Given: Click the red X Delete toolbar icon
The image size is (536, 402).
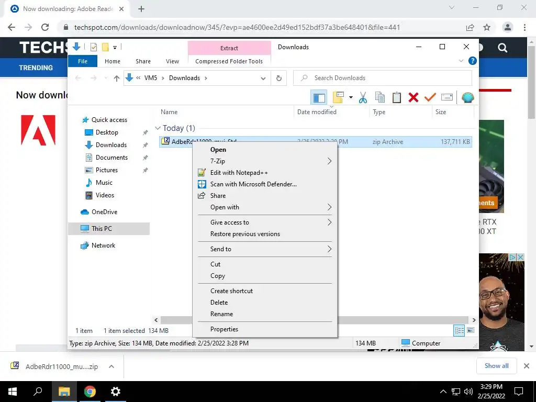Looking at the screenshot, I should pos(414,97).
